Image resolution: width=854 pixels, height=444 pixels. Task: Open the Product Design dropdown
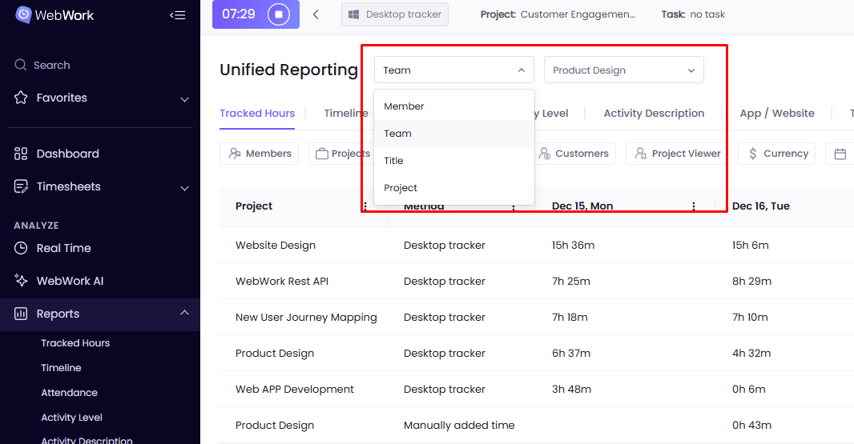click(623, 70)
